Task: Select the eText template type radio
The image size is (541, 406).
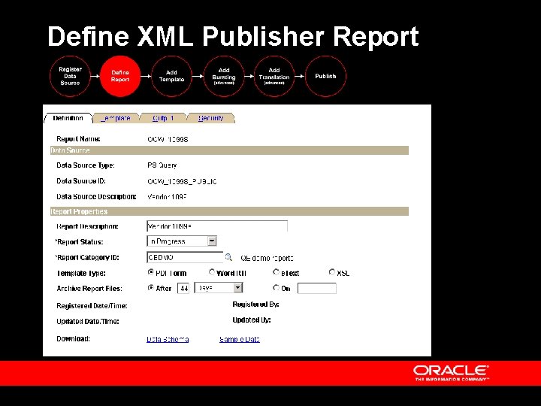Action: [x=276, y=272]
